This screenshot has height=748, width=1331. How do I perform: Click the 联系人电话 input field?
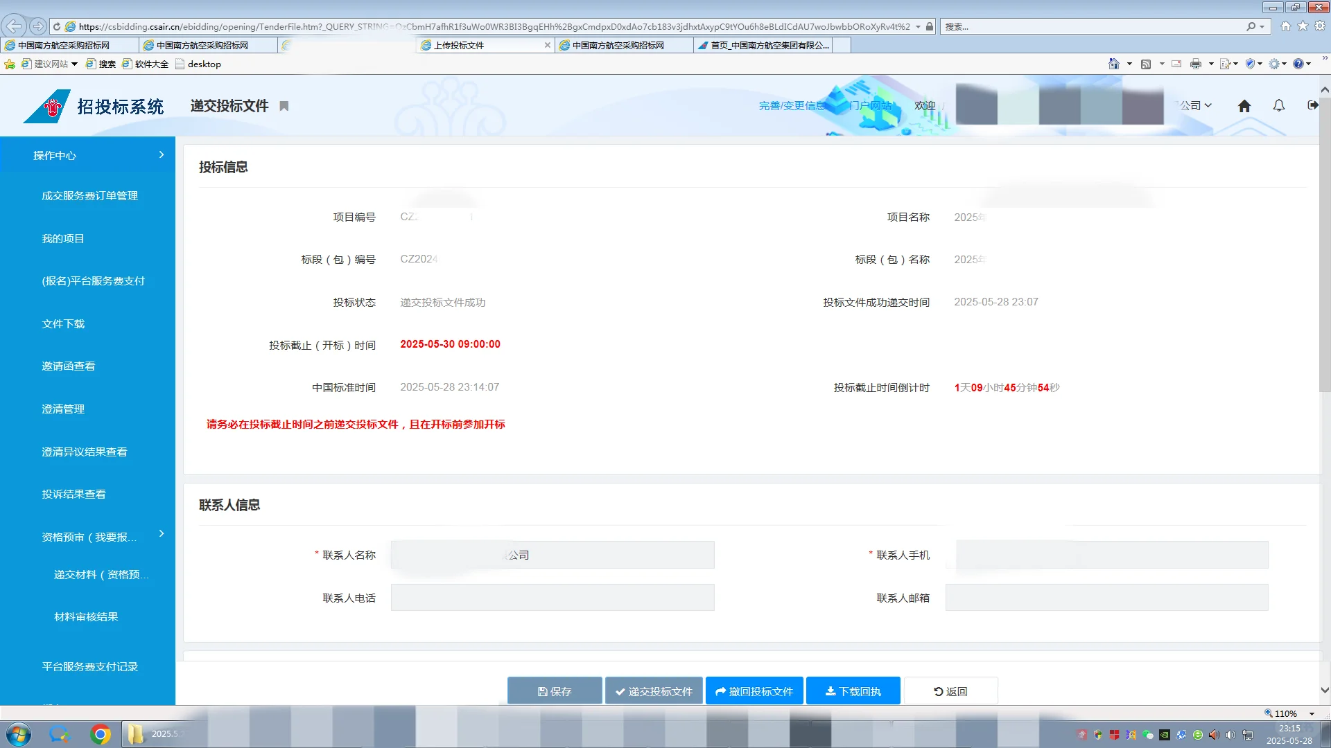pos(553,598)
